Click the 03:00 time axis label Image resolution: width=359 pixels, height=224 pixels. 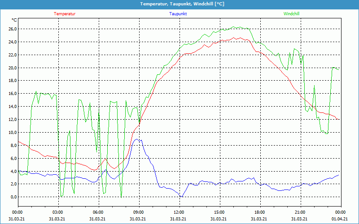[x=58, y=212]
